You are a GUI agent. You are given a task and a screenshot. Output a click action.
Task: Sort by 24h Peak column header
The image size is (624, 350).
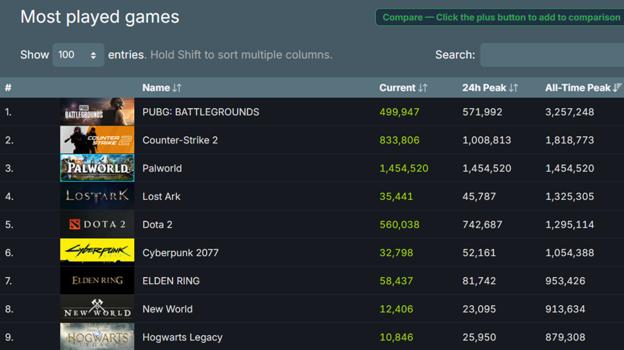(x=490, y=88)
